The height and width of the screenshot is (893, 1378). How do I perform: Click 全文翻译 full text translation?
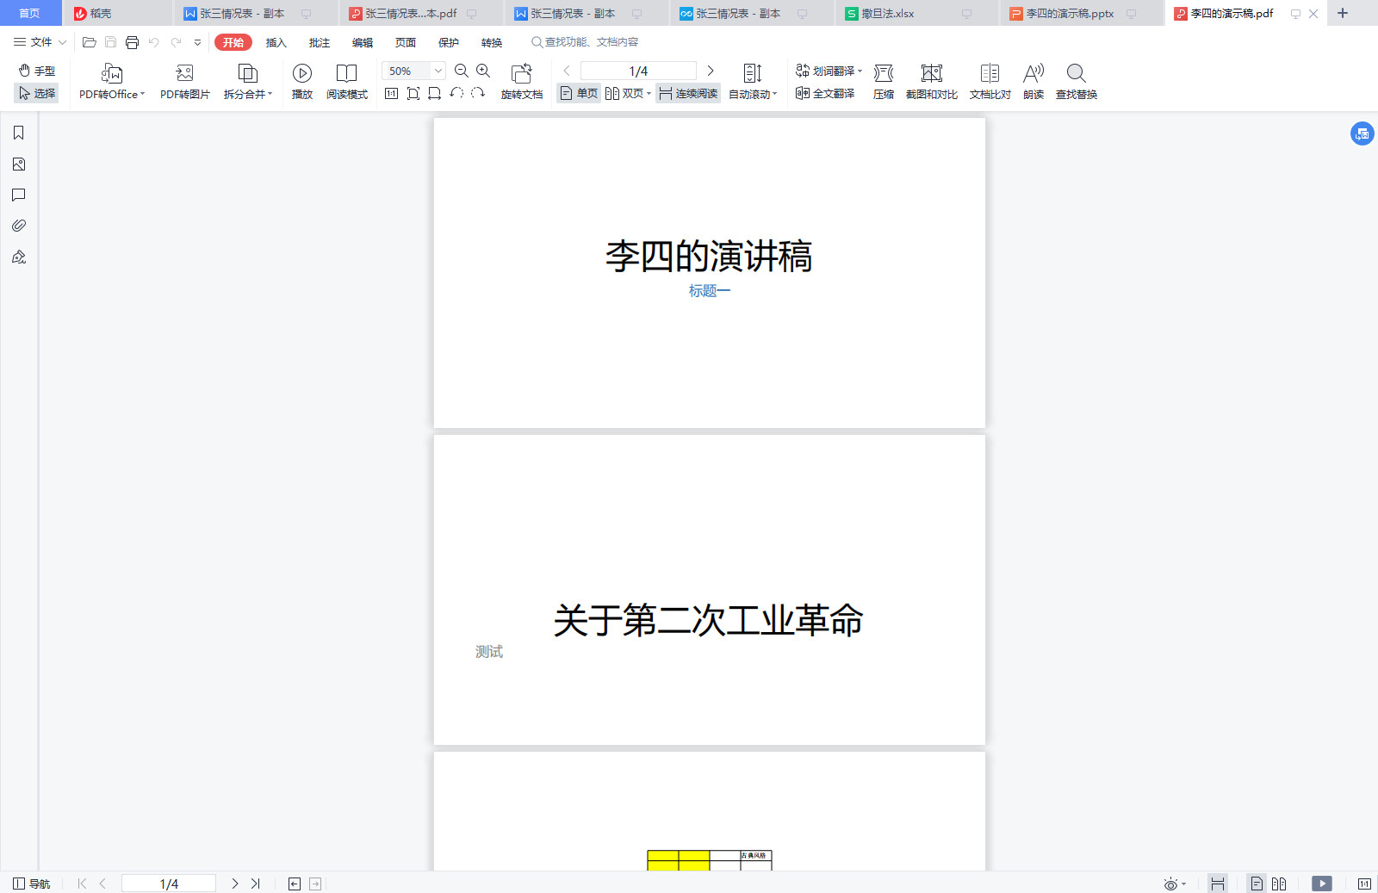(x=825, y=93)
